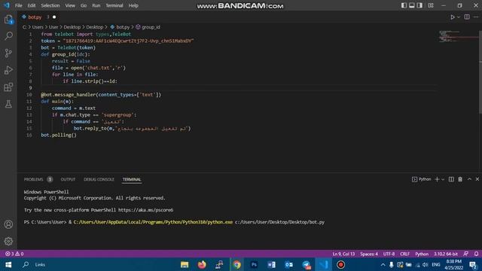Open the Testing flask icon view
This screenshot has width=482, height=271.
[x=8, y=104]
